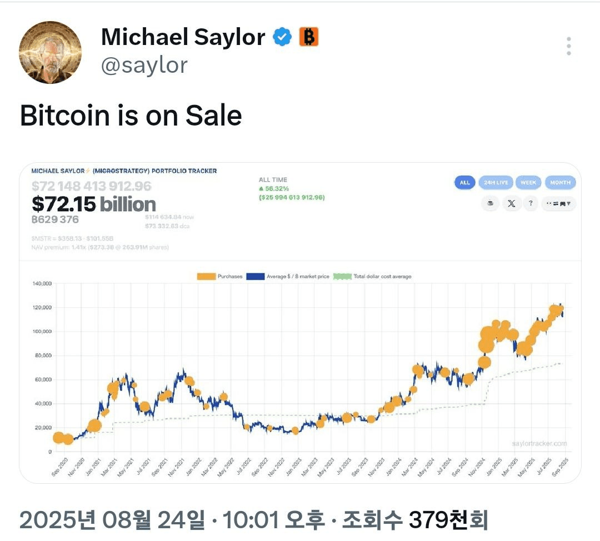This screenshot has width=600, height=541.
Task: Click the tweet timestamp 2025년 08월 24일
Action: click(x=112, y=519)
